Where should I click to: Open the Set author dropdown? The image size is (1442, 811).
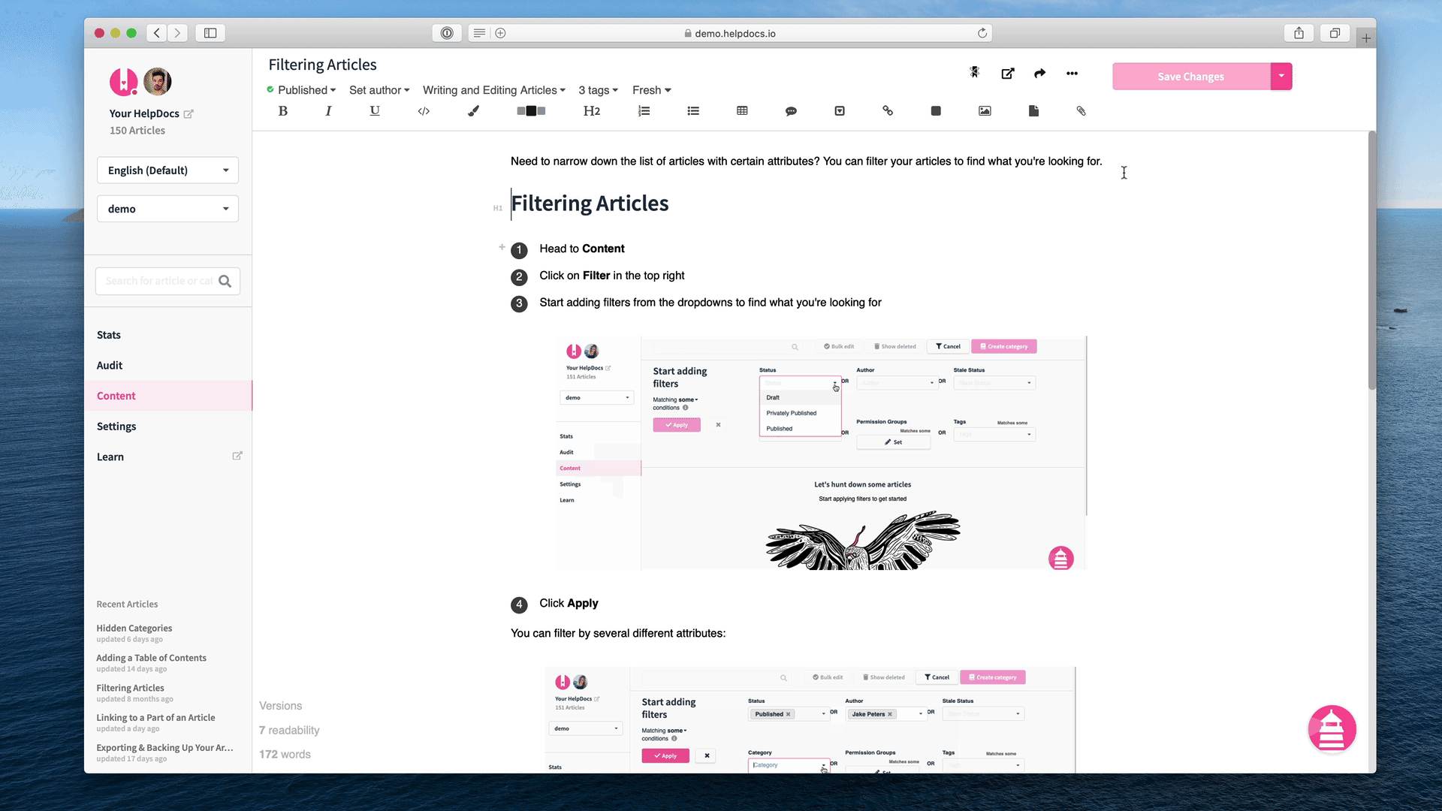pos(379,90)
